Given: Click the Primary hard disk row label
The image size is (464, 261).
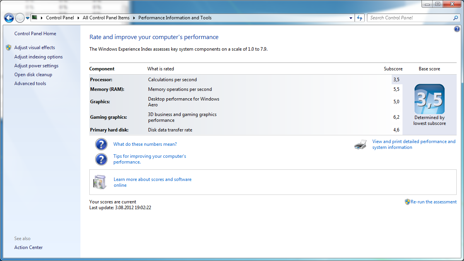Looking at the screenshot, I should click(x=109, y=130).
